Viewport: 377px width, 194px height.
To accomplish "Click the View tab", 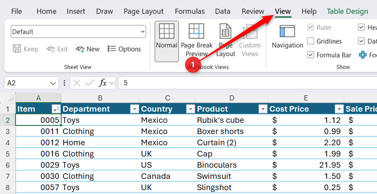I will [x=283, y=11].
